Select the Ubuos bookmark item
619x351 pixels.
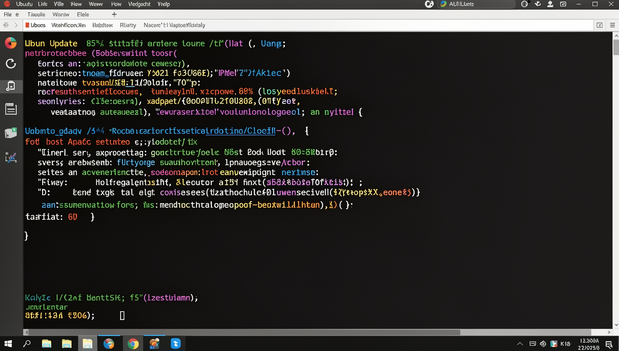click(36, 25)
